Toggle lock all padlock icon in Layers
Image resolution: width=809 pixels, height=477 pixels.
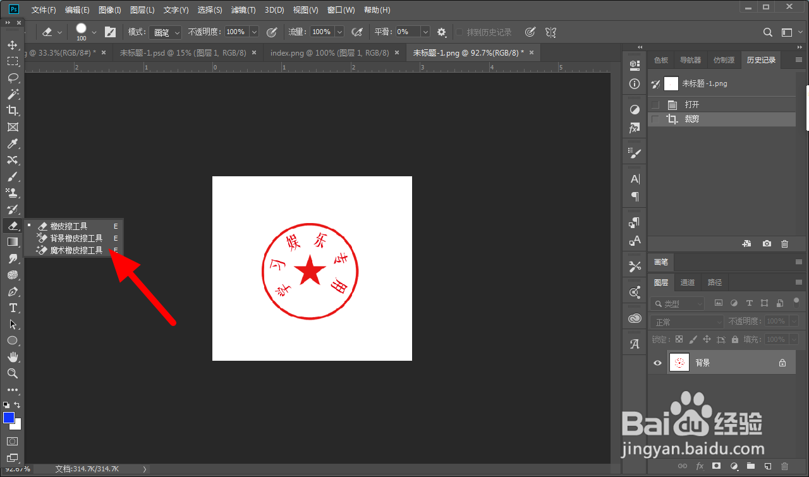(735, 339)
